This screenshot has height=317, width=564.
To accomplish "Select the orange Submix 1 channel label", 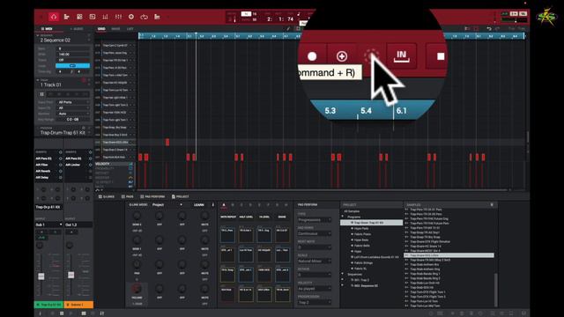I will pyautogui.click(x=78, y=305).
